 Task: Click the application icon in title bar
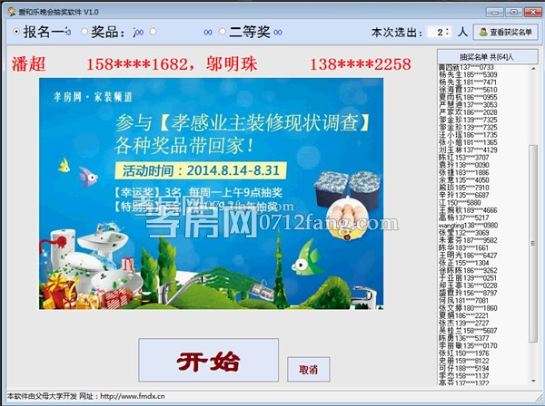(8, 10)
